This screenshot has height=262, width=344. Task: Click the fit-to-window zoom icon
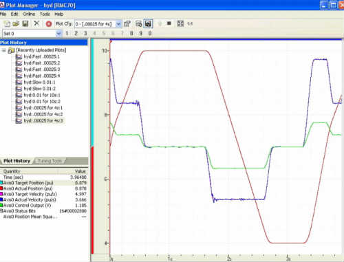click(180, 23)
